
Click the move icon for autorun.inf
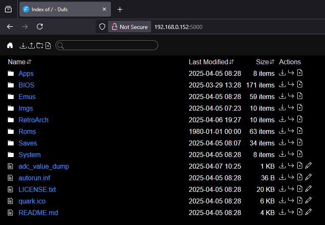click(291, 177)
